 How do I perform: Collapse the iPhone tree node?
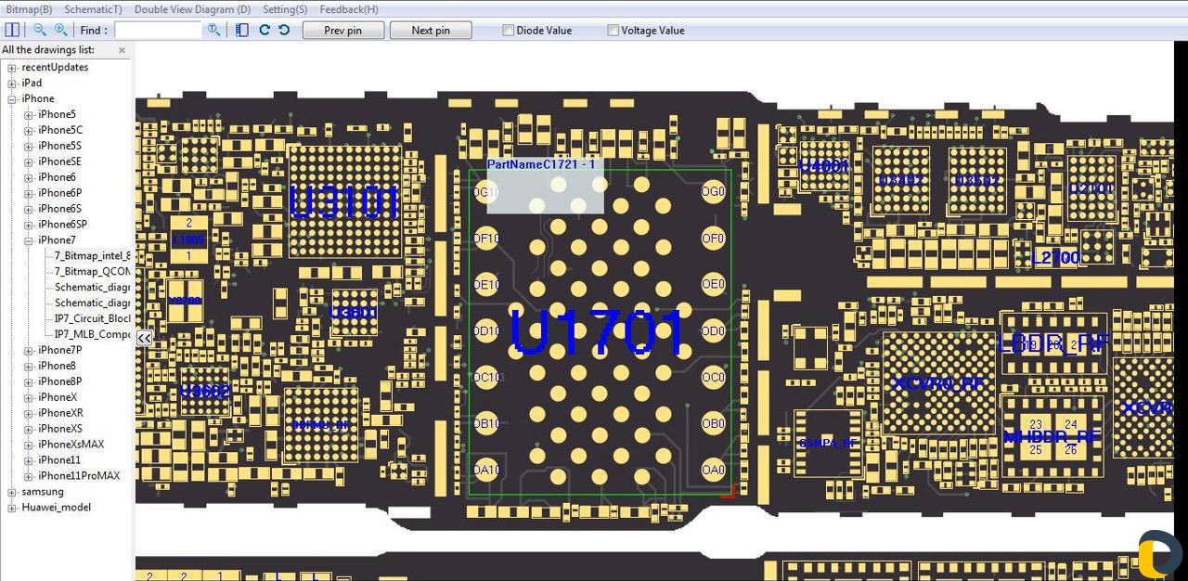coord(12,99)
